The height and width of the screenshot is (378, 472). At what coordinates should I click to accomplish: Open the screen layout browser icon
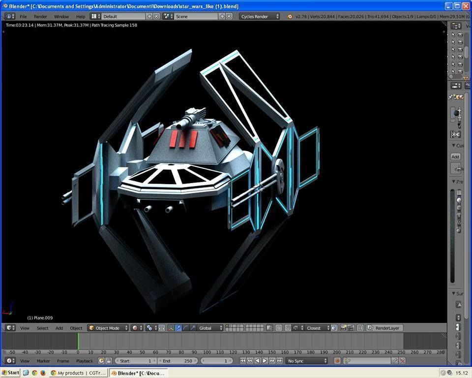[96, 16]
